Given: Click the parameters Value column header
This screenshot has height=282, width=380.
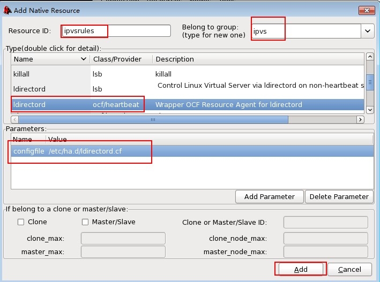Looking at the screenshot, I should 210,139.
